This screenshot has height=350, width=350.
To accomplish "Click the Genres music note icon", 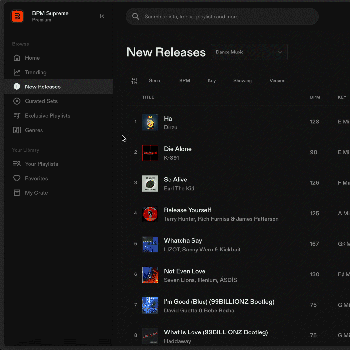I will (17, 130).
